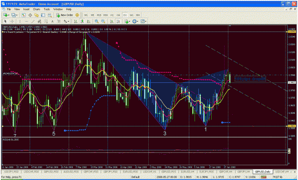The width and height of the screenshot is (298, 180).
Task: Open the View menu
Action: coord(17,9)
